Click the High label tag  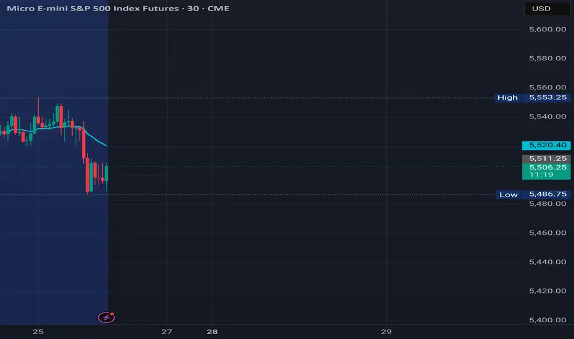pyautogui.click(x=507, y=97)
